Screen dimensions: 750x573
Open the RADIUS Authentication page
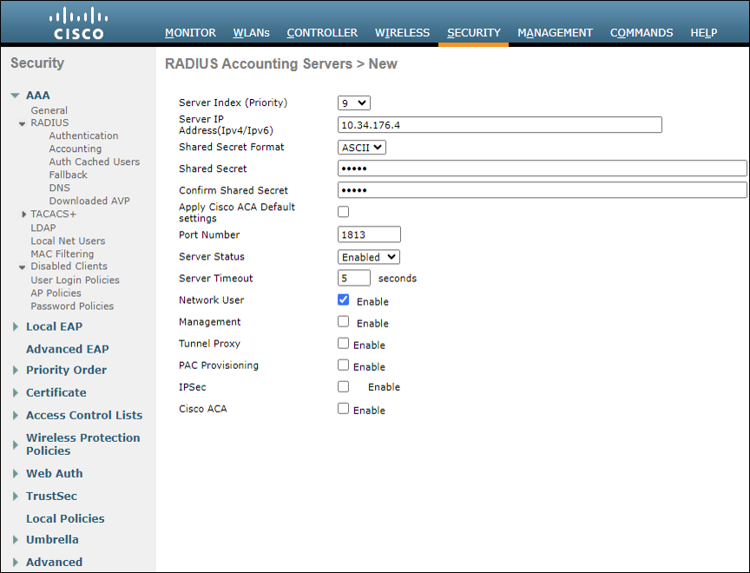coord(83,135)
